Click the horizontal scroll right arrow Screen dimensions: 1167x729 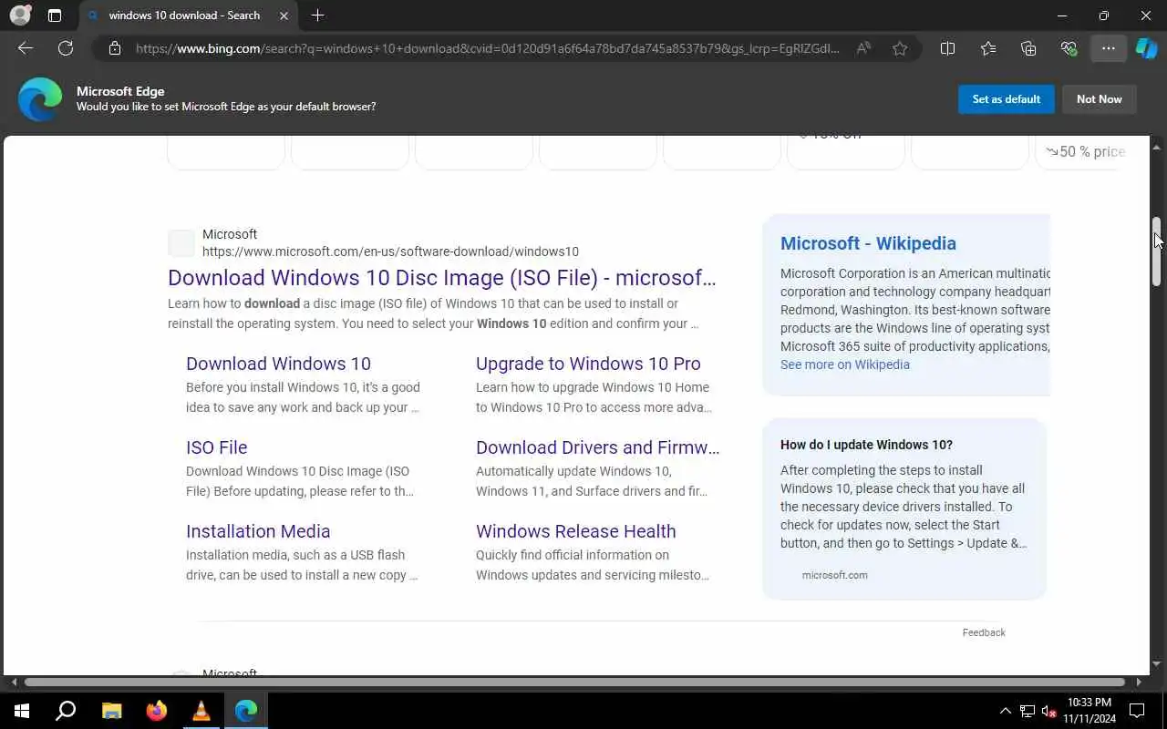(x=1138, y=682)
